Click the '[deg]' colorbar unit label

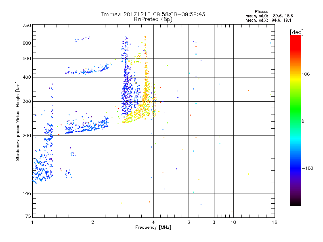pyautogui.click(x=296, y=32)
